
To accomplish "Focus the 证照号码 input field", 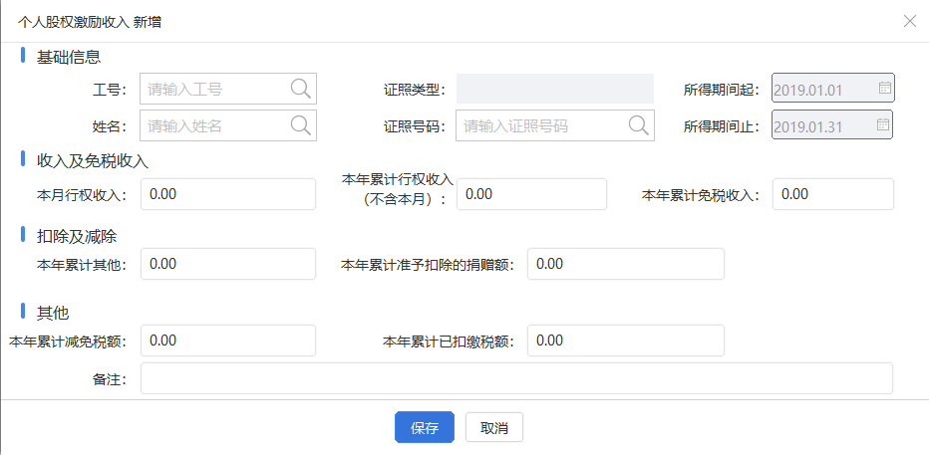I will [x=555, y=124].
